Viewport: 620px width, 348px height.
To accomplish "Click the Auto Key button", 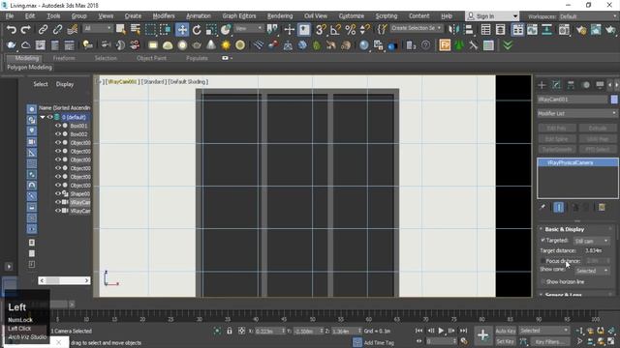I will (506, 331).
